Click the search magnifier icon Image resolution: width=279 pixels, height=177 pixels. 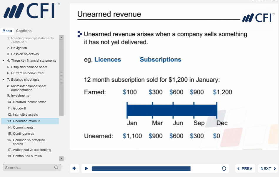click(x=56, y=168)
